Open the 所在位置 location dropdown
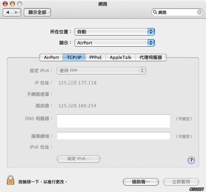 tap(115, 32)
